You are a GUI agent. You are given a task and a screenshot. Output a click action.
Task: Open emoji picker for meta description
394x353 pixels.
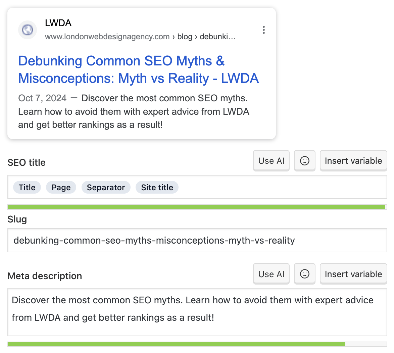(x=304, y=274)
